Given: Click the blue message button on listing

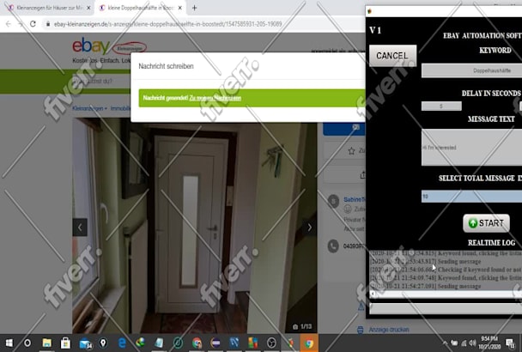Looking at the screenshot, I should tap(344, 128).
